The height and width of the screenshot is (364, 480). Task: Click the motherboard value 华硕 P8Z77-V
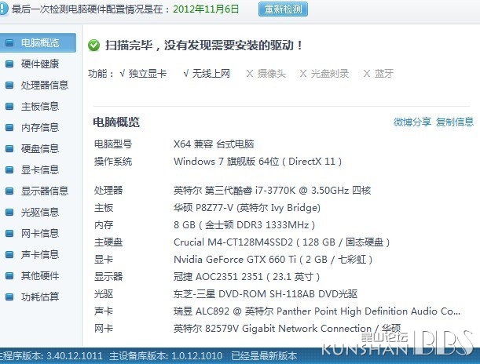coord(247,208)
